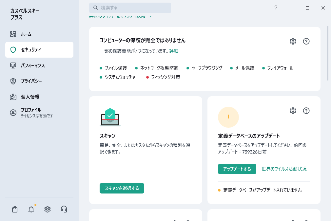This screenshot has height=221, width=331.
Task: Click the スキャンを選択する button
Action: pyautogui.click(x=122, y=188)
